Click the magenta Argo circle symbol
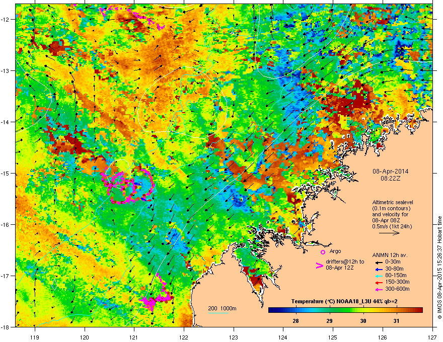Image resolution: width=443 pixels, height=342 pixels. coord(323,252)
